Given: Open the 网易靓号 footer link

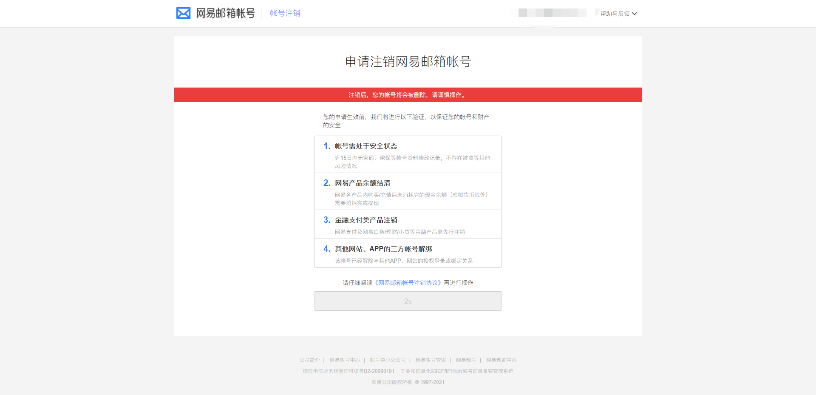Looking at the screenshot, I should click(466, 360).
